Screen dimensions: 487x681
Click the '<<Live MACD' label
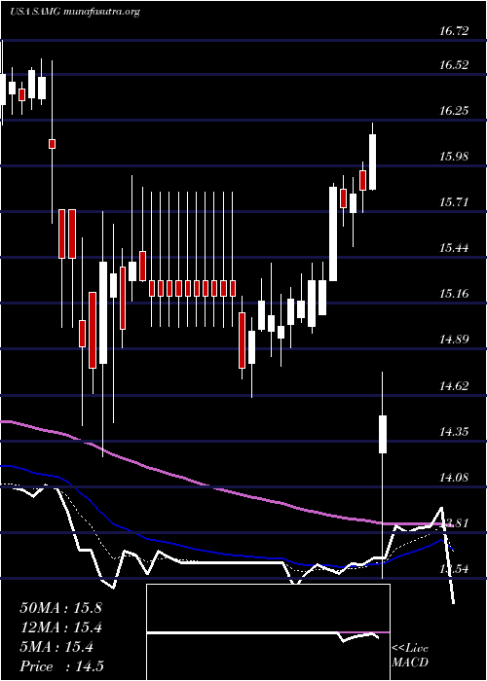point(410,656)
